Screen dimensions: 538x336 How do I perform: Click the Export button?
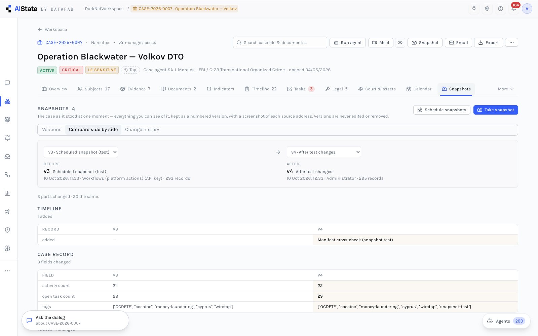[x=489, y=43]
